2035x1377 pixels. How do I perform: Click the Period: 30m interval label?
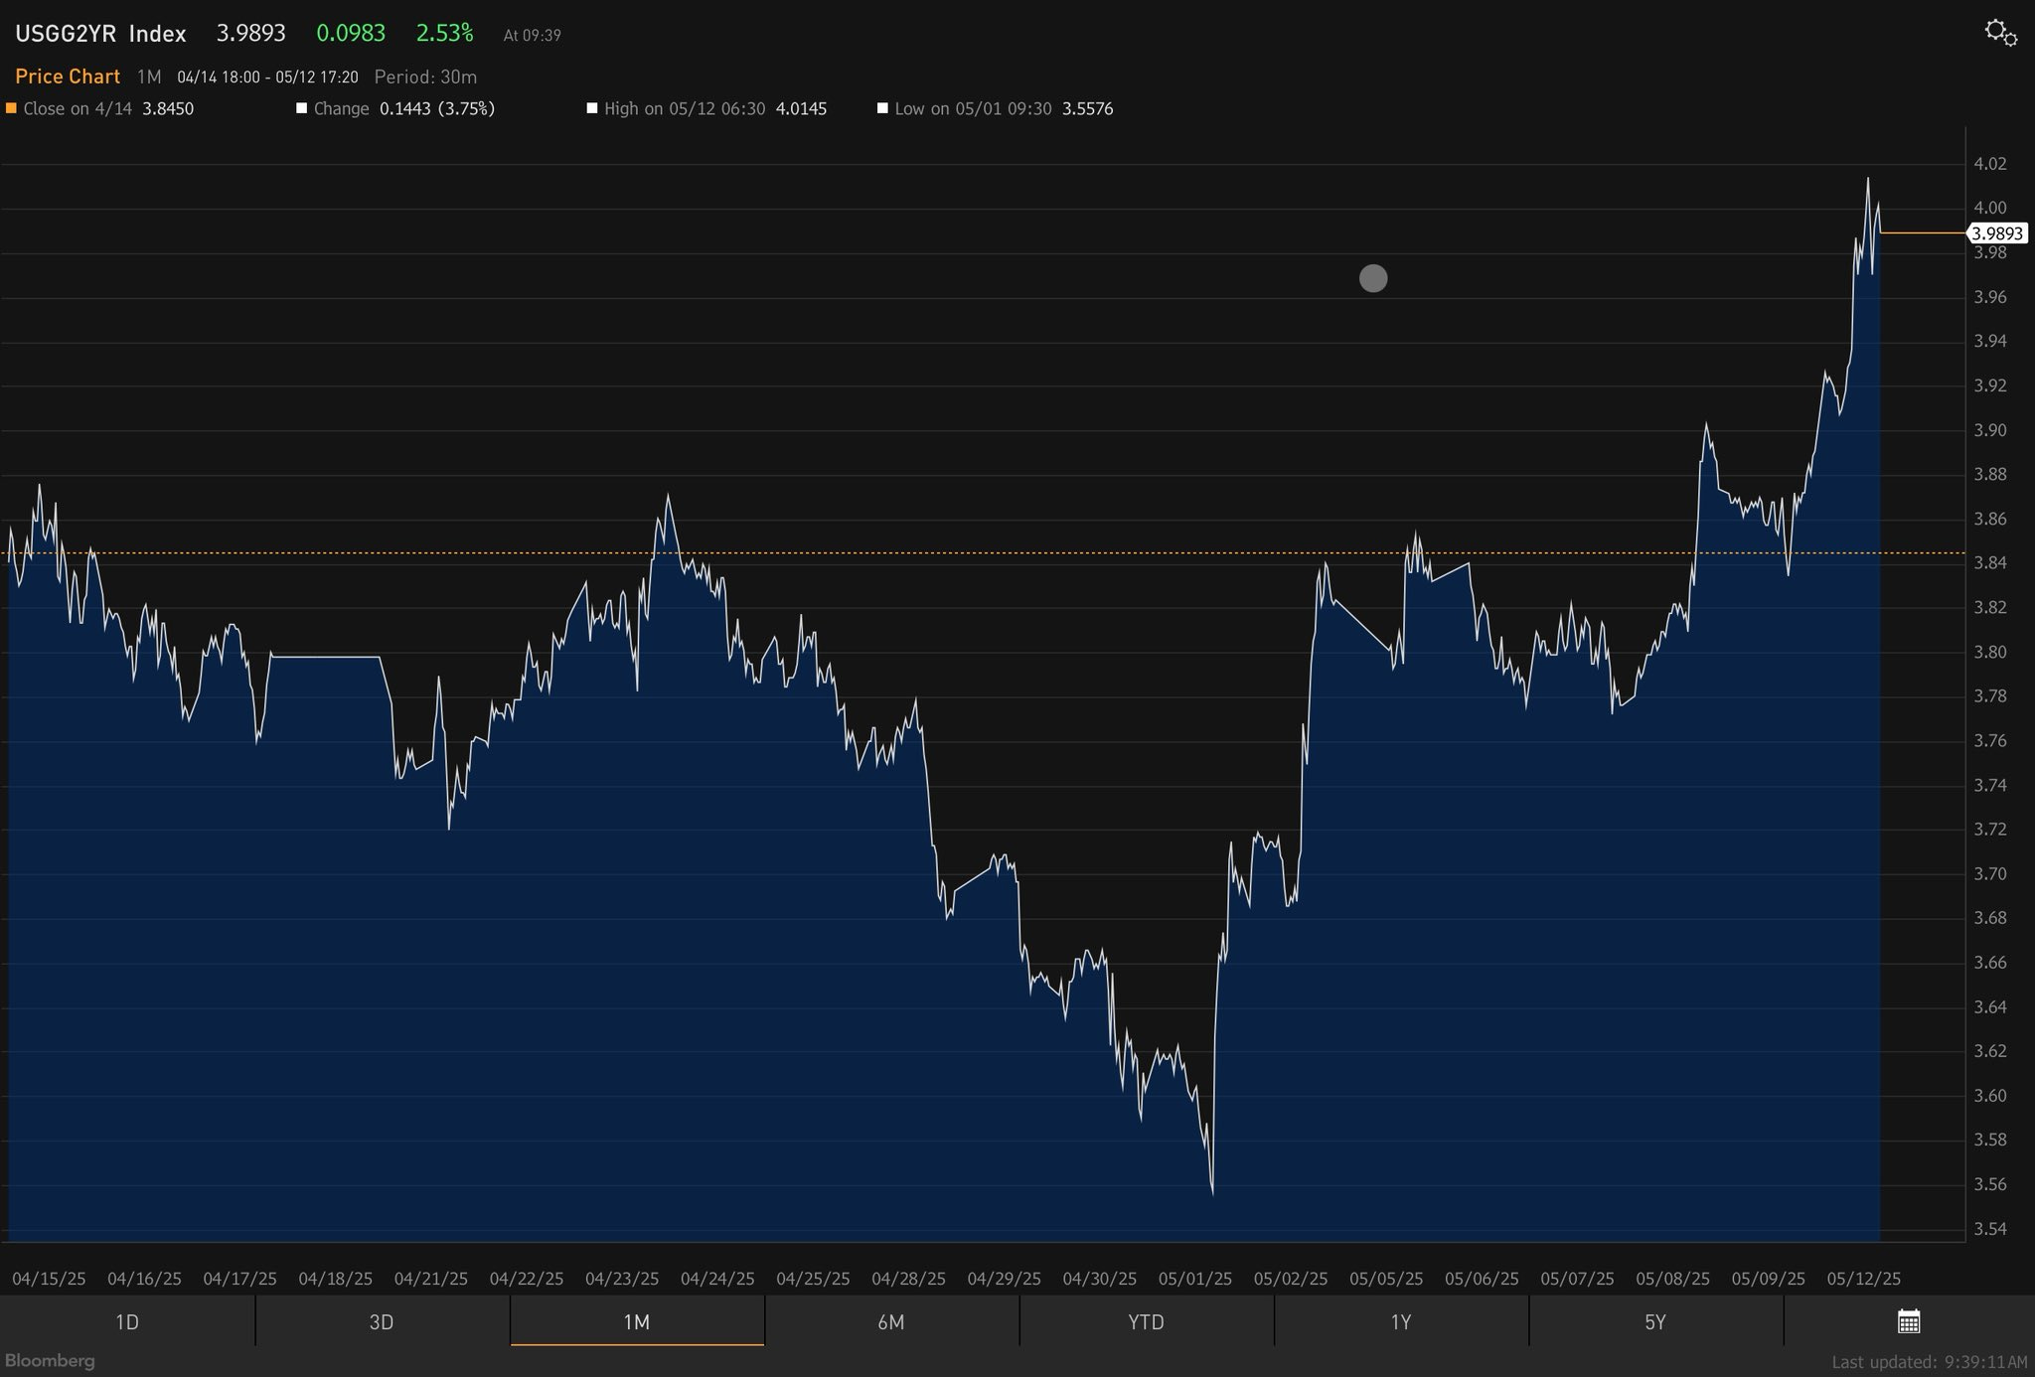click(x=425, y=76)
